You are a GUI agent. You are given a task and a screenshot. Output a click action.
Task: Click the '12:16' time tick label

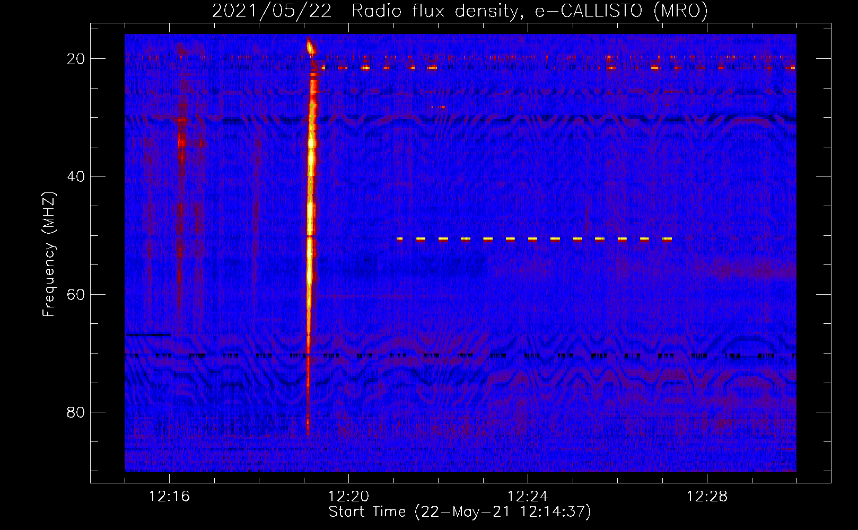click(169, 497)
